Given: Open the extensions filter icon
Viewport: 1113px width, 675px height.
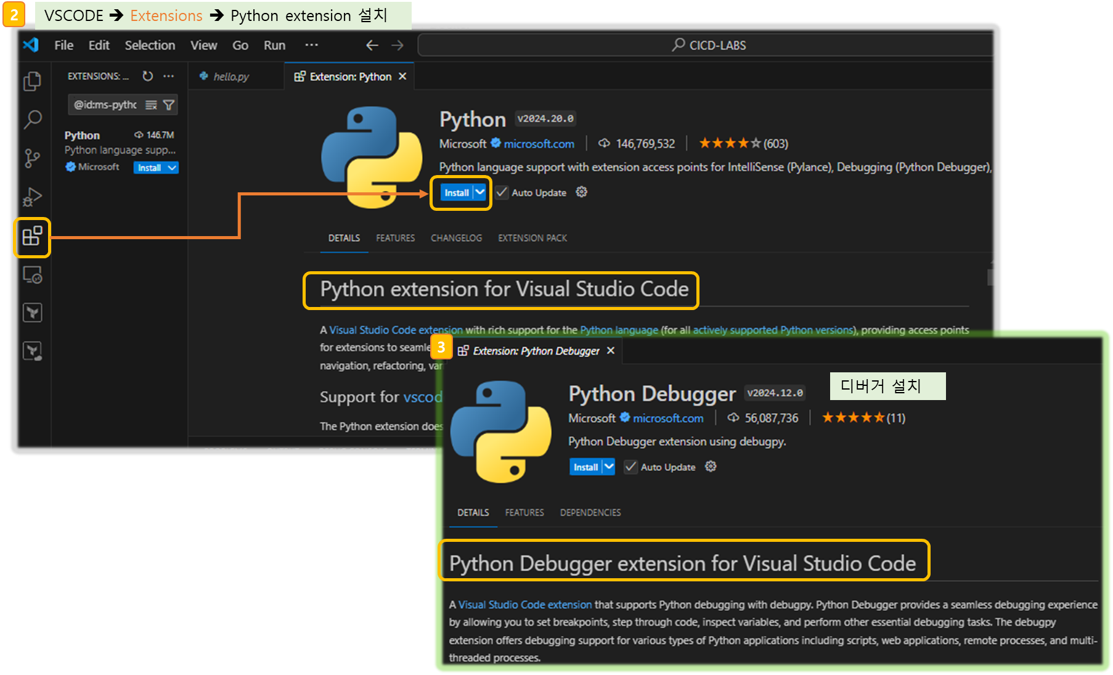Looking at the screenshot, I should click(168, 105).
